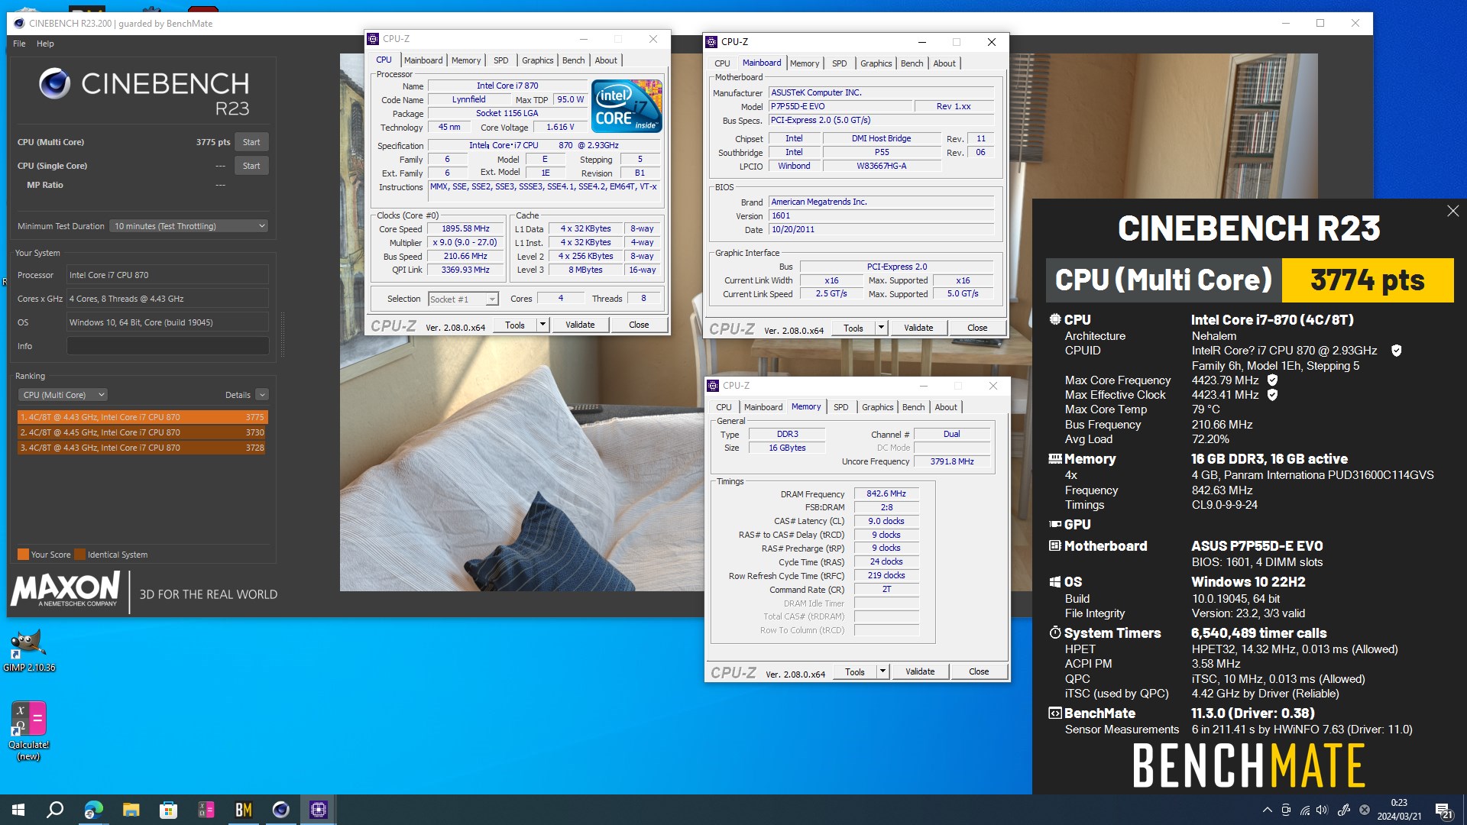The height and width of the screenshot is (825, 1467).
Task: Open Tools dropdown arrow in CPU-Z CPU window
Action: tap(542, 325)
